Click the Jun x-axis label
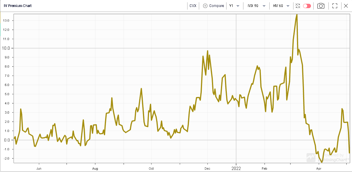 click(39, 168)
